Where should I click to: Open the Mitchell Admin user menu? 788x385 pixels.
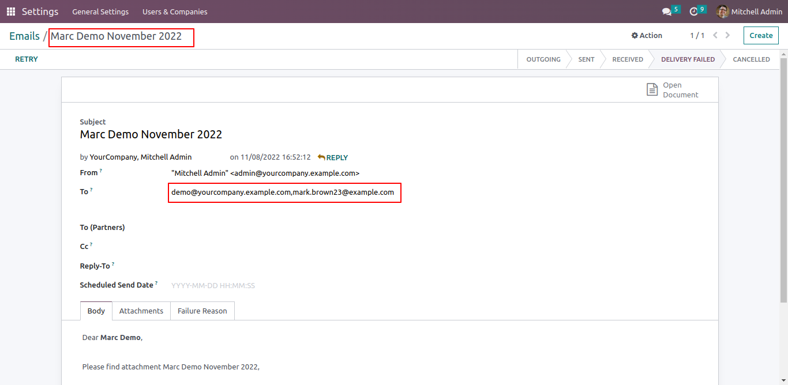tap(749, 12)
